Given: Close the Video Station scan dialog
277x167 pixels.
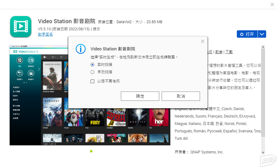Looking at the screenshot, I should coord(202,41).
